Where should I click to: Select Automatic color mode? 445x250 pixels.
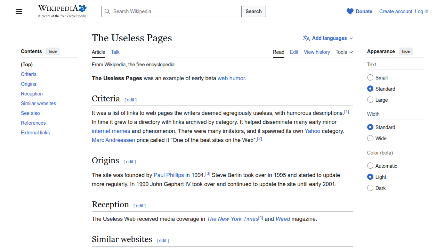(x=370, y=166)
